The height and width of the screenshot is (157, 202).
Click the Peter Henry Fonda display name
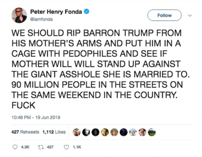click(56, 12)
